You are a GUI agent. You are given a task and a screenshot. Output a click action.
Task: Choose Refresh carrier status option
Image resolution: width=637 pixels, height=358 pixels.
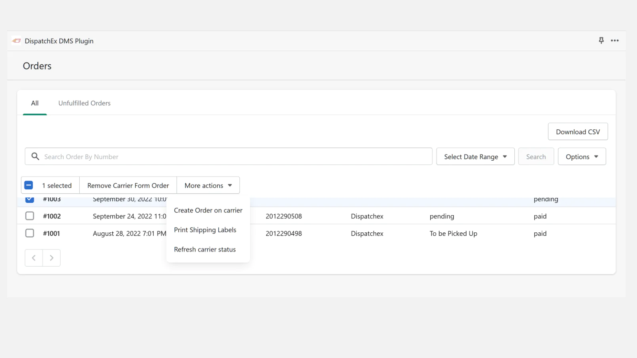point(205,249)
